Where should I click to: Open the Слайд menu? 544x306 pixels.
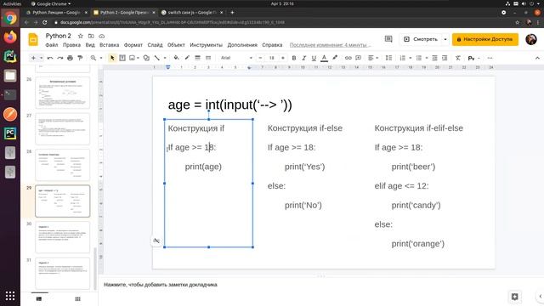[x=155, y=45]
